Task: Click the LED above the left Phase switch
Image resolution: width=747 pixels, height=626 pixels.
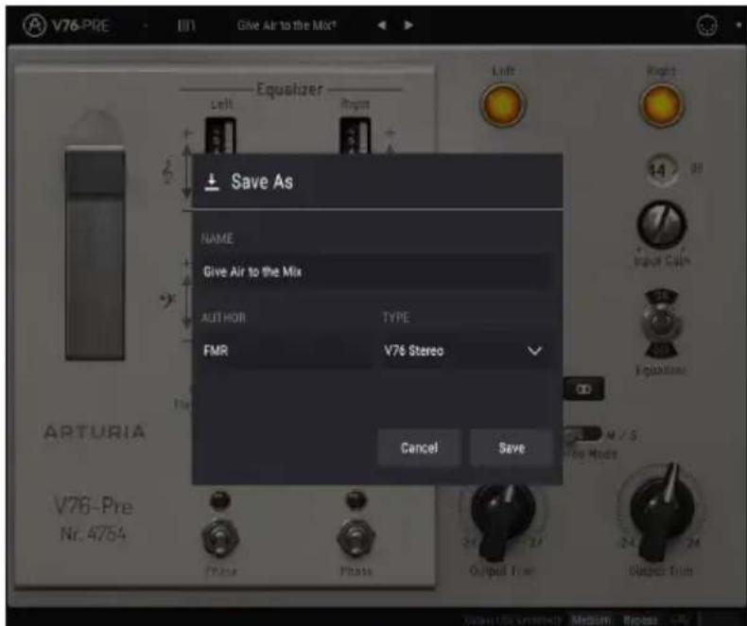Action: [219, 500]
